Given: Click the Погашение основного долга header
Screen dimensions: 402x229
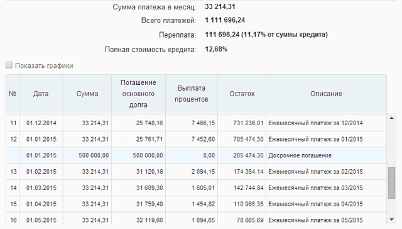Looking at the screenshot, I should (x=138, y=94).
